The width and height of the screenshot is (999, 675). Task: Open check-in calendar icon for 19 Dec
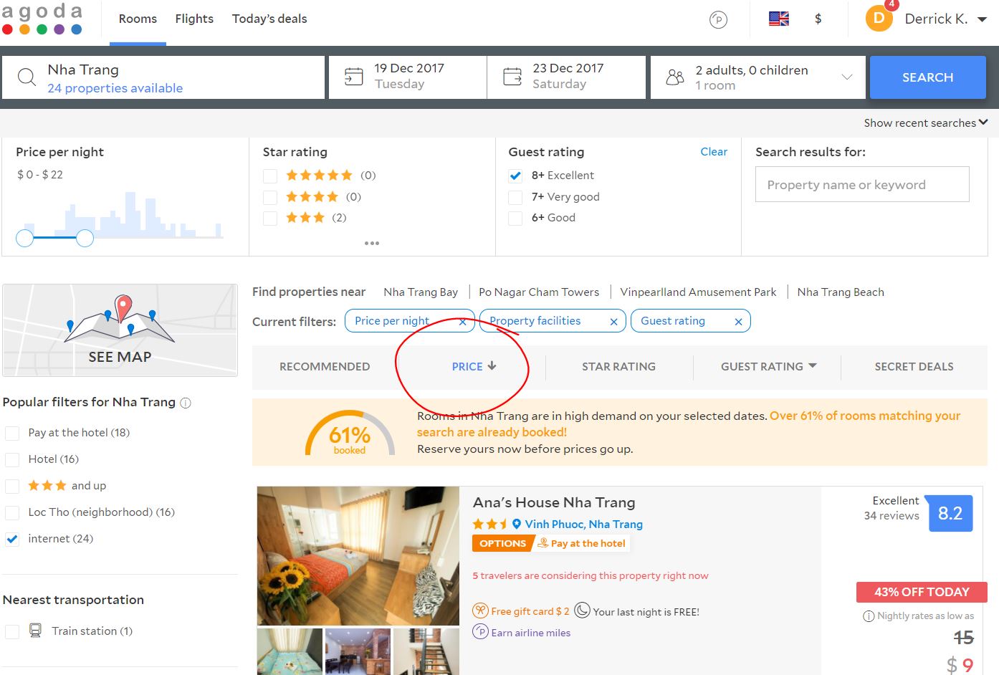[354, 77]
